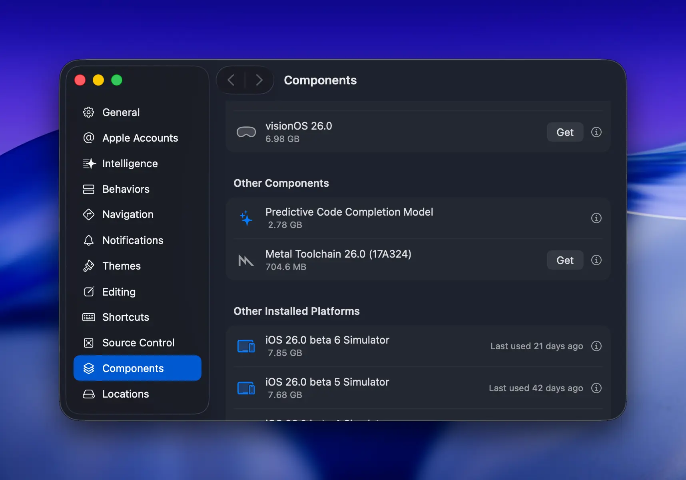Open the General settings pane
This screenshot has width=686, height=480.
pos(121,112)
